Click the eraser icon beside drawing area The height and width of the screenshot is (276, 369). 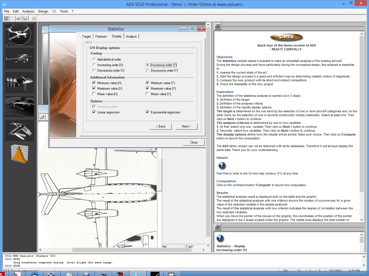point(42,117)
